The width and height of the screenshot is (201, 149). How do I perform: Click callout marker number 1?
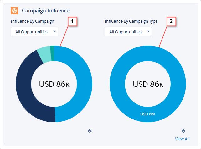click(72, 21)
